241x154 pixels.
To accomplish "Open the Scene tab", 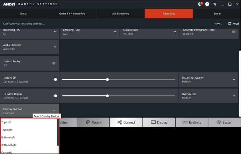I will 217,13.
